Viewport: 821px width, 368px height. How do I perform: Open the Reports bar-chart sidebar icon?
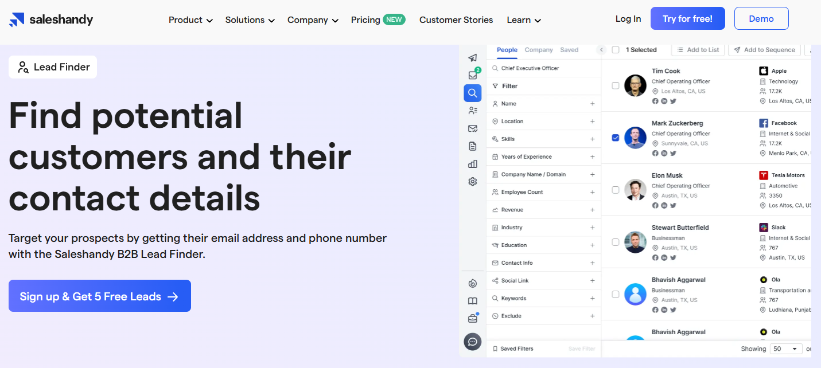(x=473, y=164)
